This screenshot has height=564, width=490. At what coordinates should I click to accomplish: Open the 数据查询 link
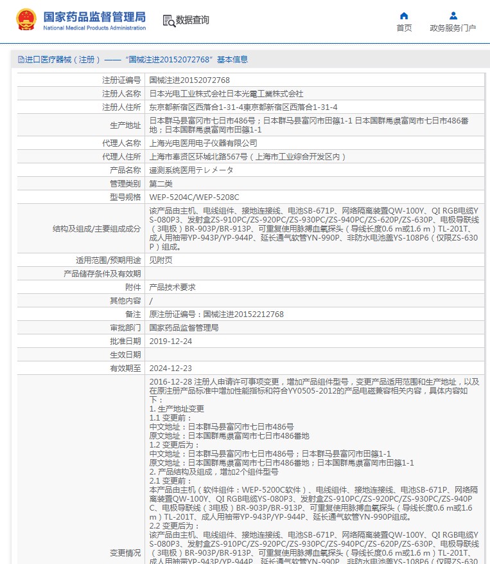pyautogui.click(x=192, y=20)
